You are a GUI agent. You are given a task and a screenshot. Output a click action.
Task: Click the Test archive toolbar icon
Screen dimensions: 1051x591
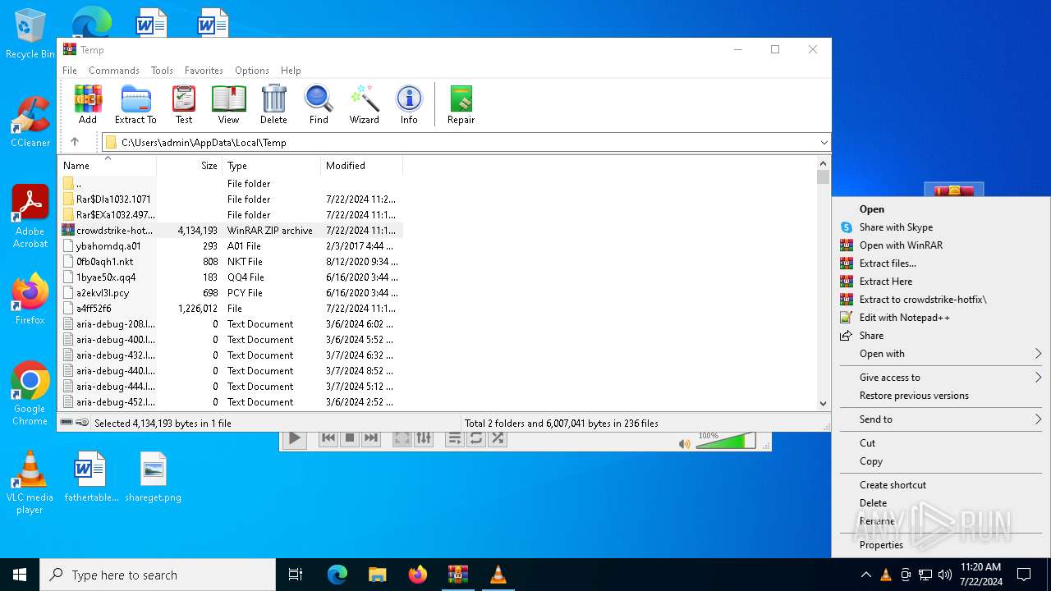coord(184,105)
